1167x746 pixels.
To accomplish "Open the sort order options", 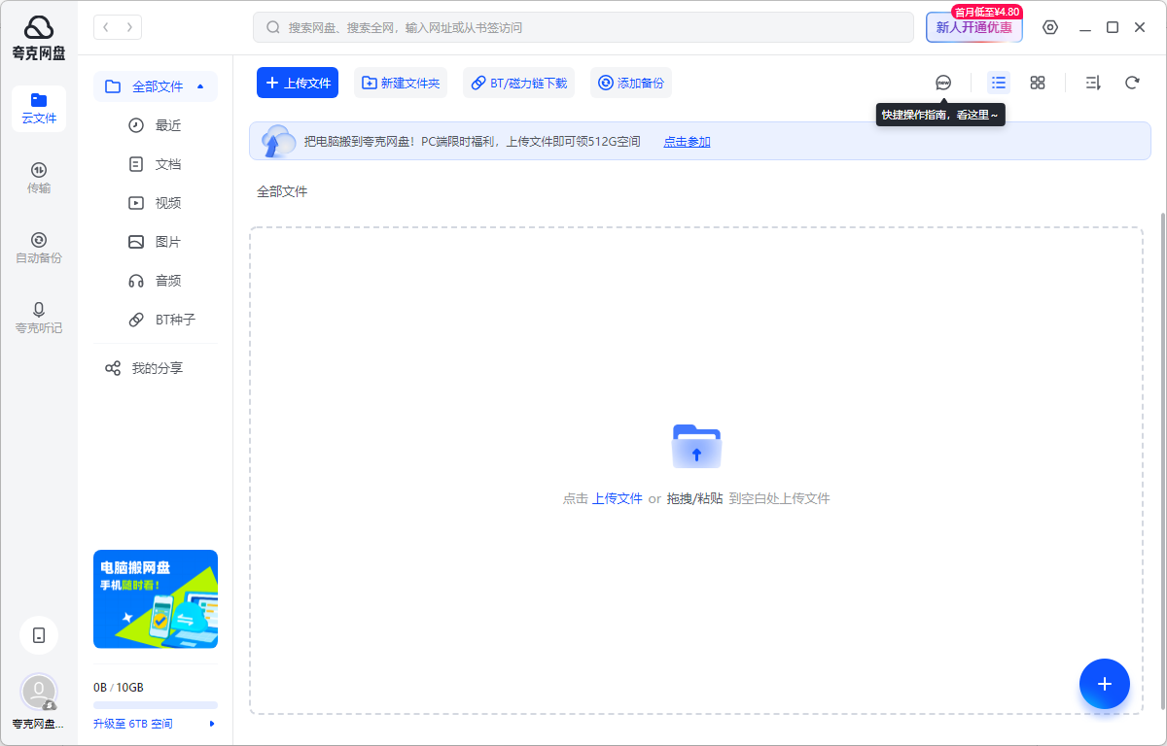I will point(1092,83).
